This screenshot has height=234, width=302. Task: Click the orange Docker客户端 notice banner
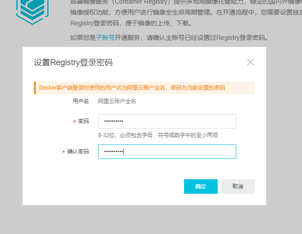(145, 88)
